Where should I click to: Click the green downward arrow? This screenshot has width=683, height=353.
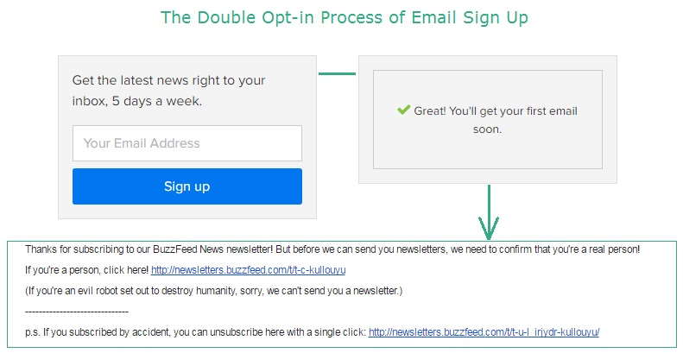click(x=489, y=212)
